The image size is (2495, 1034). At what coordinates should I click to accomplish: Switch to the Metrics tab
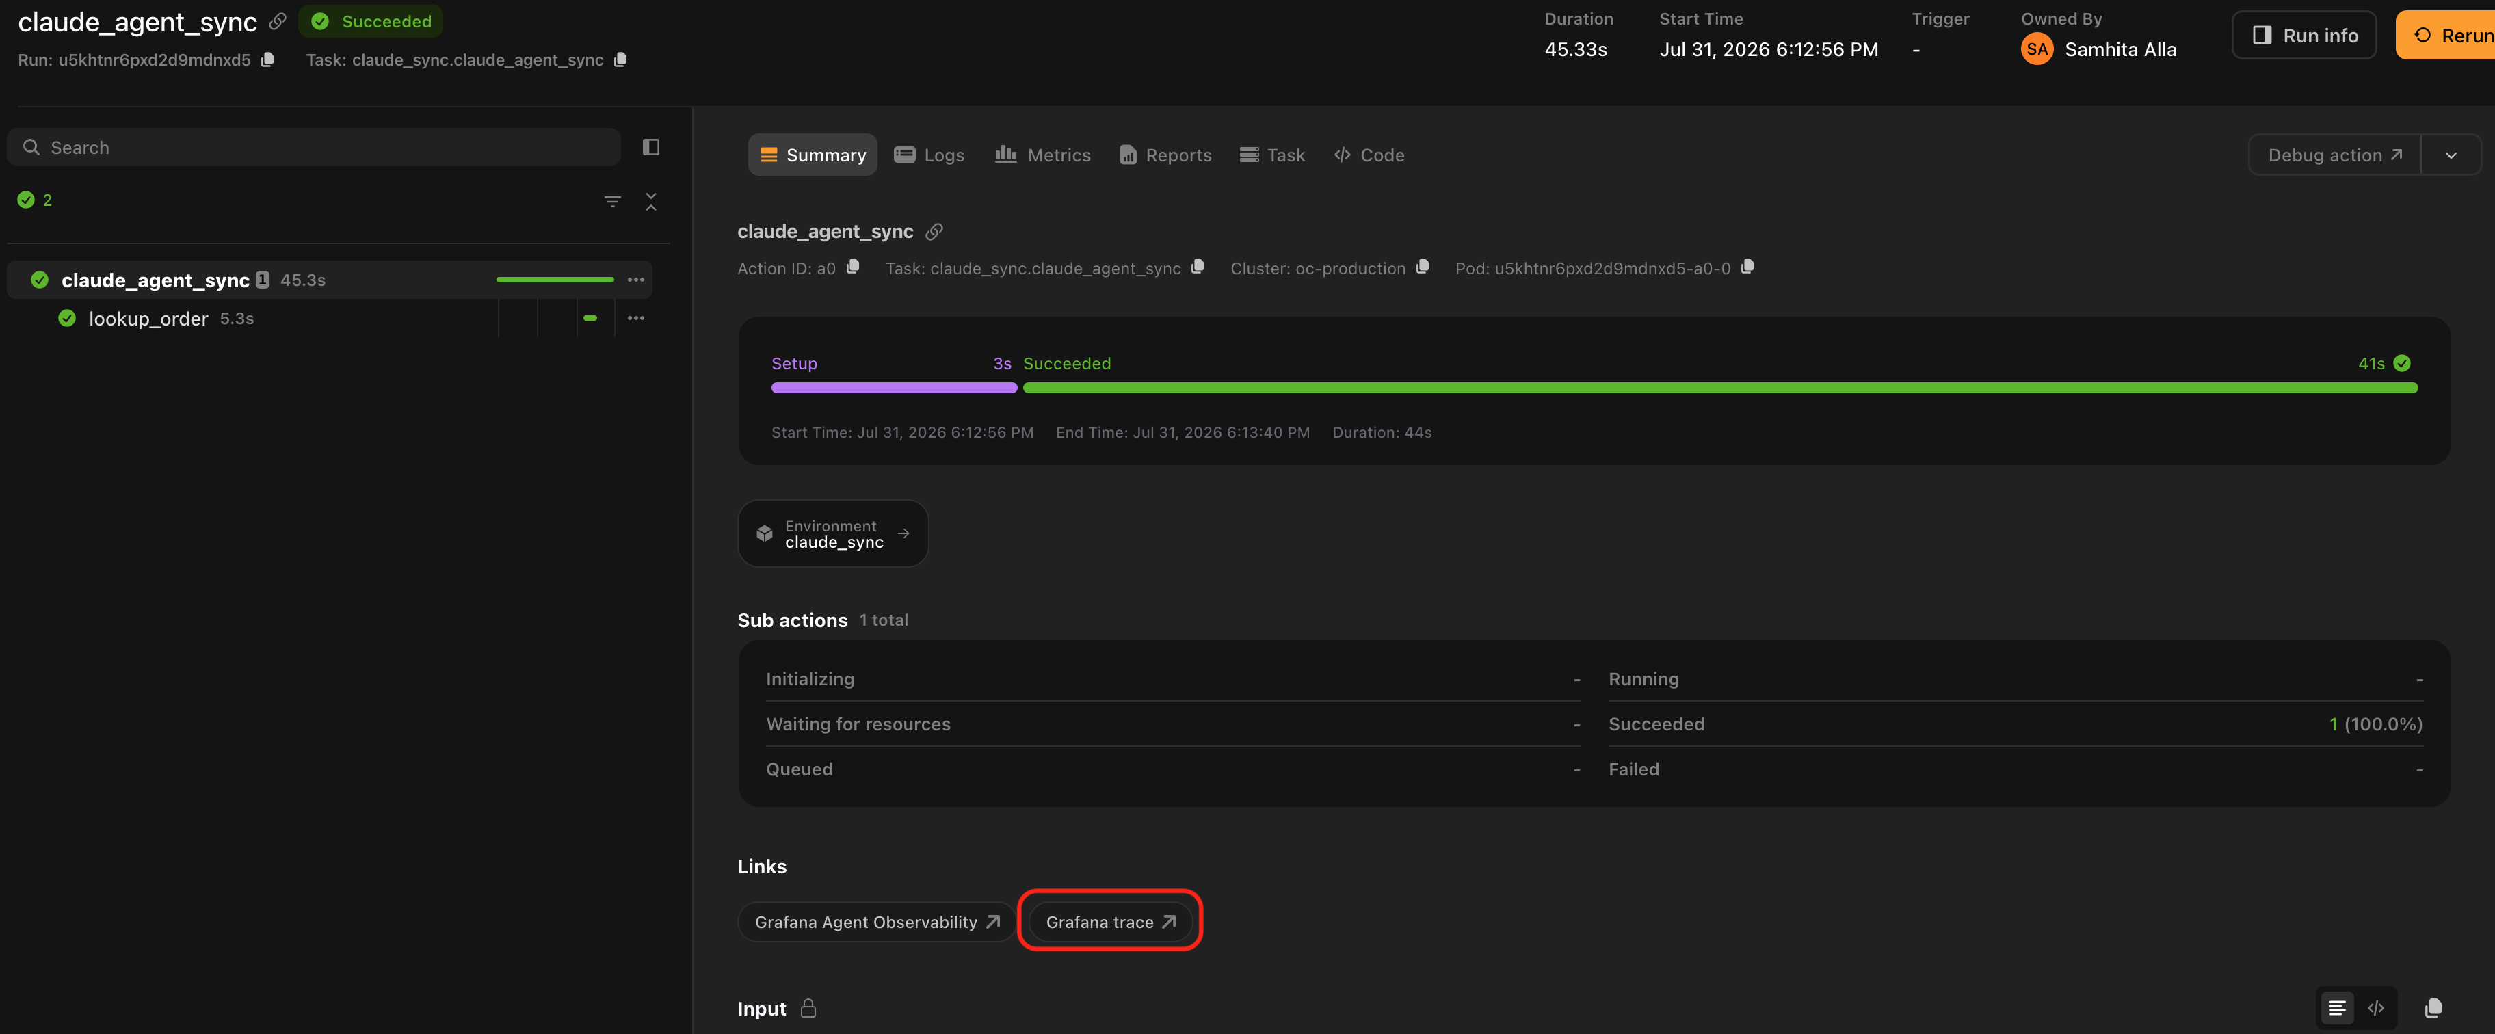click(1042, 155)
